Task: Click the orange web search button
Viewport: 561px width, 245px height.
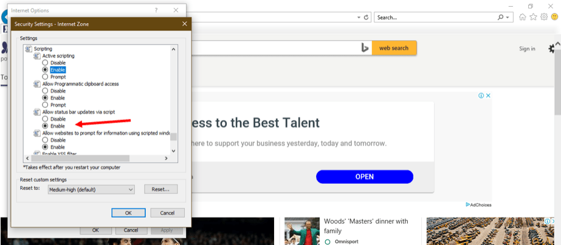Action: coord(394,48)
